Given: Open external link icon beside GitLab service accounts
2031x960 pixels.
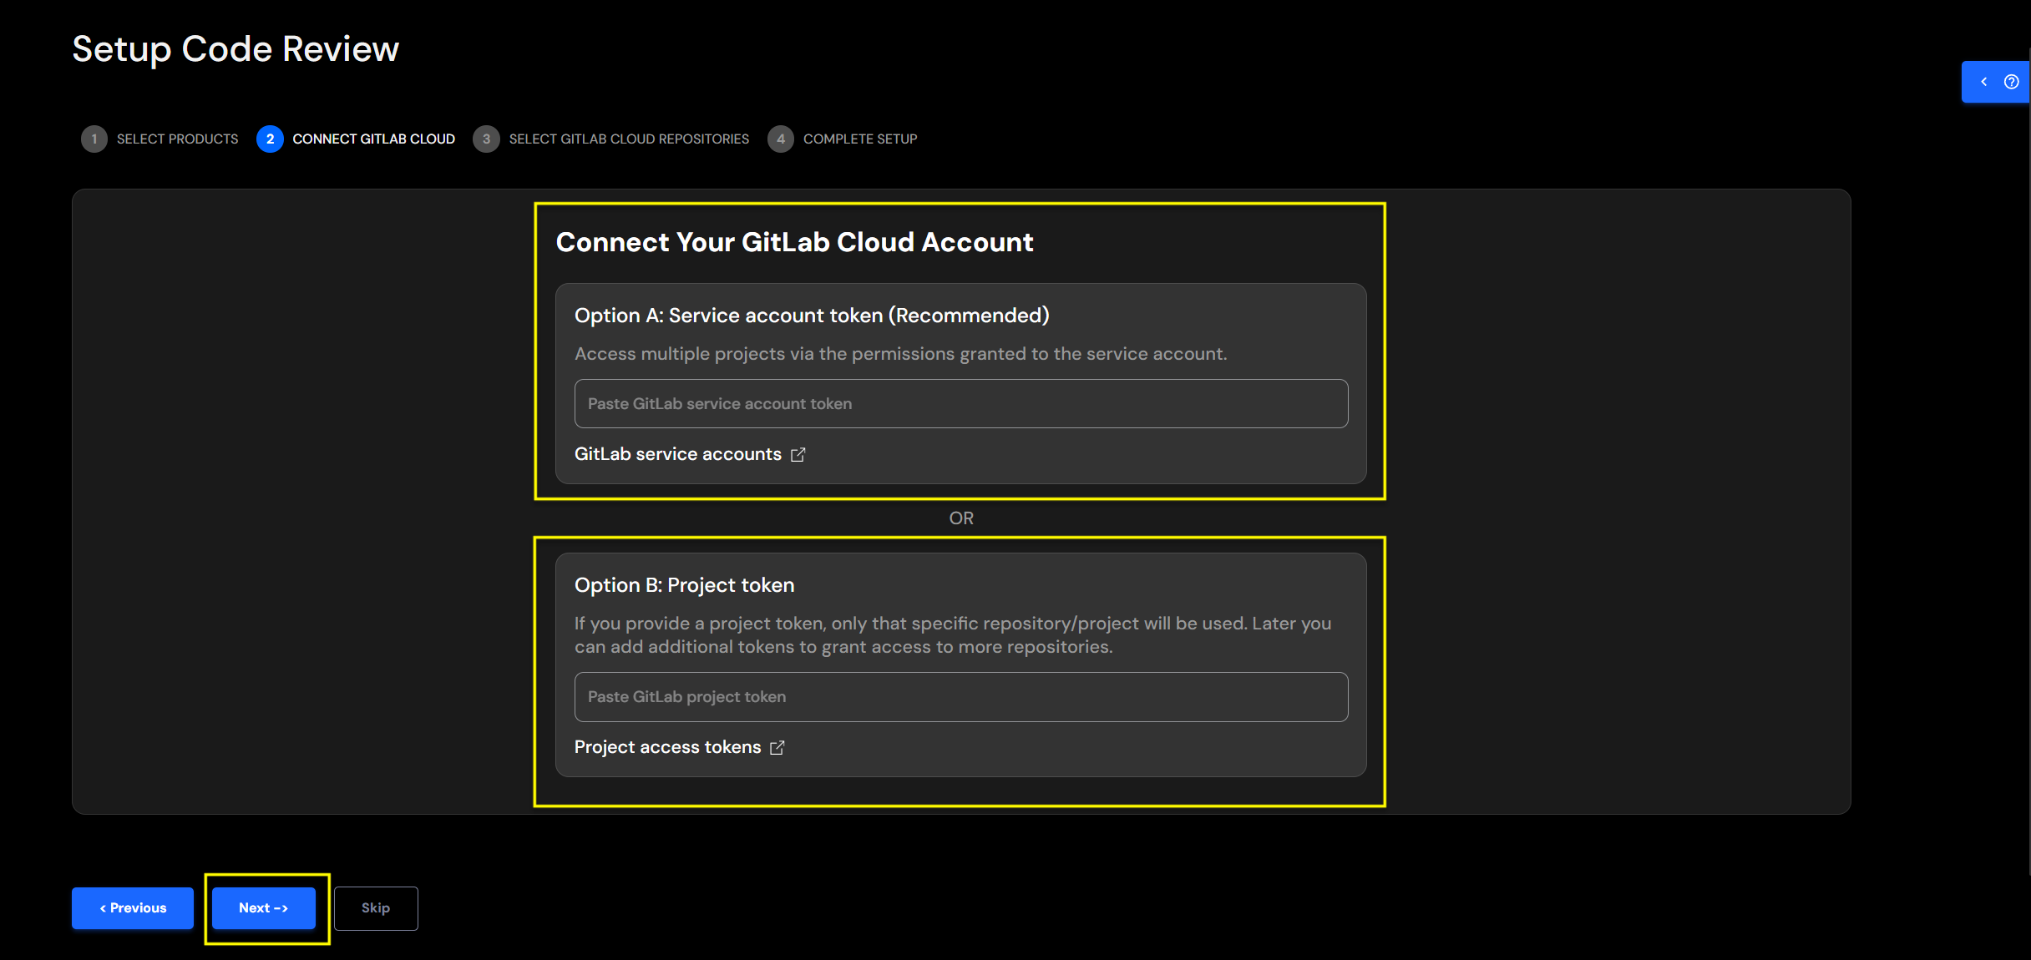Looking at the screenshot, I should tap(798, 454).
